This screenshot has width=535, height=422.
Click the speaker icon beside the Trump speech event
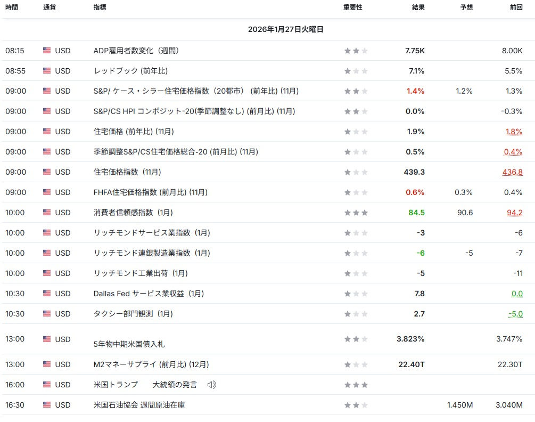pos(211,385)
